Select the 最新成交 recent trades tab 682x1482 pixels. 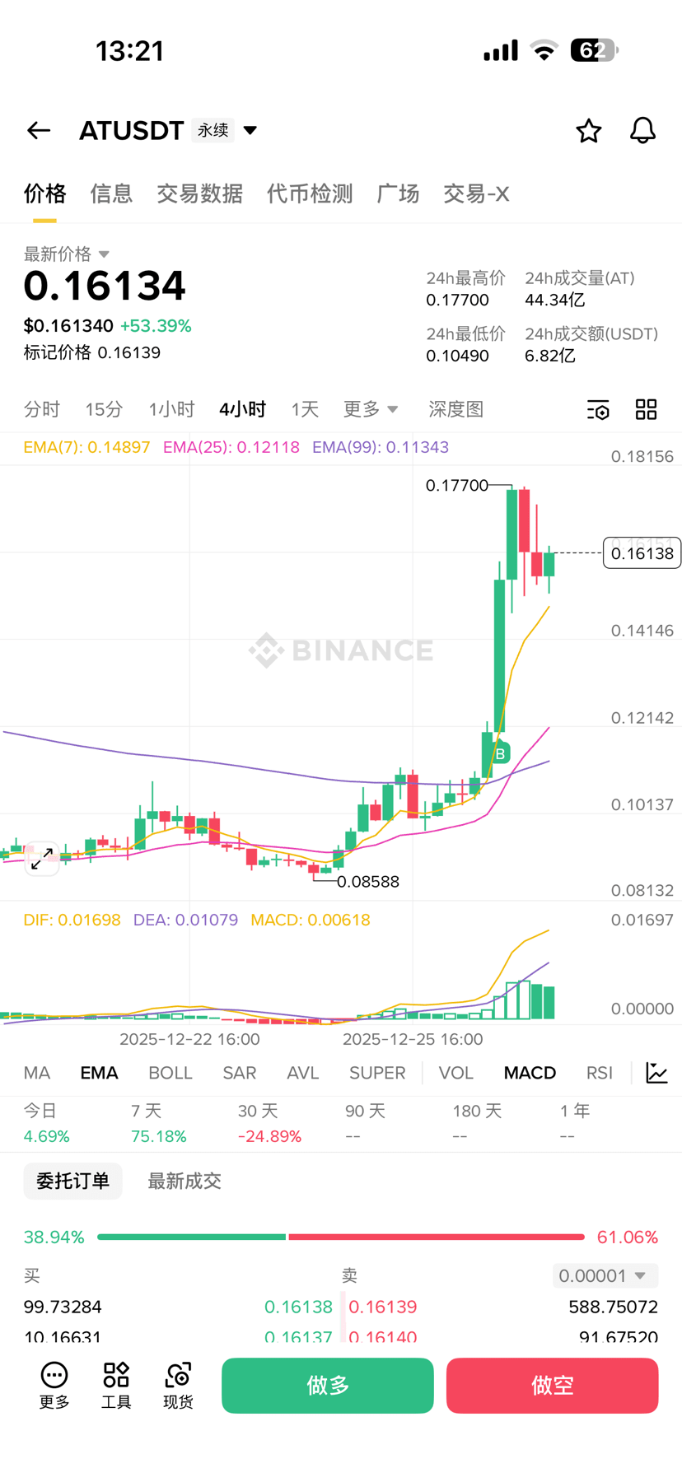pos(185,1181)
